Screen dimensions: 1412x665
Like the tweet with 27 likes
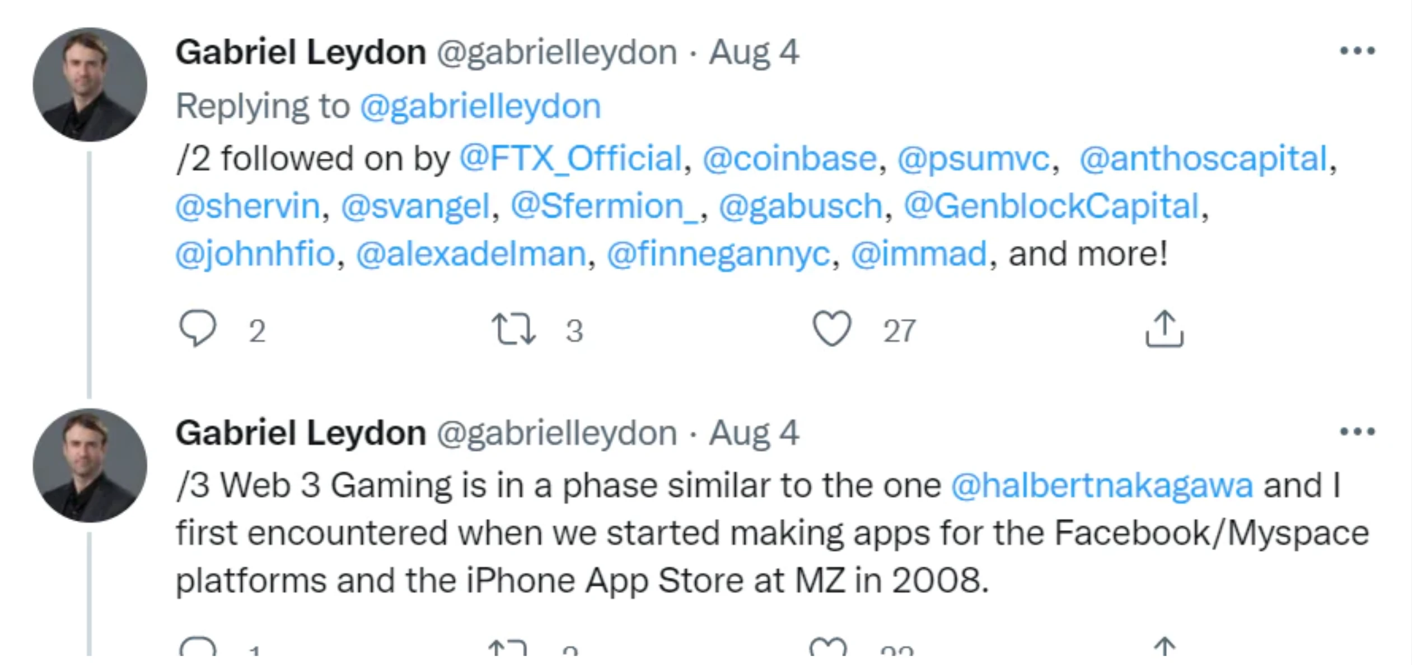pyautogui.click(x=832, y=329)
